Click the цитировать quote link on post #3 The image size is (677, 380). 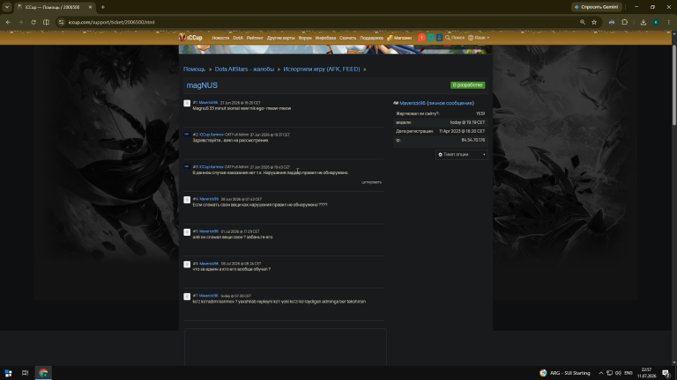371,182
